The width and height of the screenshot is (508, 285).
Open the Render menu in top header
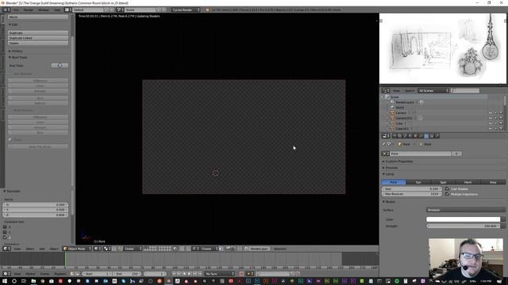tap(29, 9)
